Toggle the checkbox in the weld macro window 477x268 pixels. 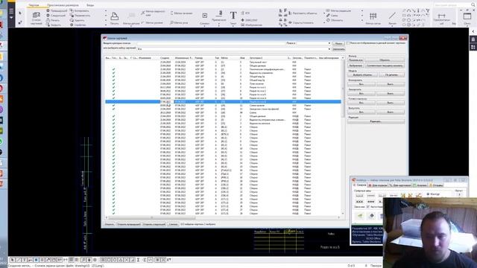point(368,207)
